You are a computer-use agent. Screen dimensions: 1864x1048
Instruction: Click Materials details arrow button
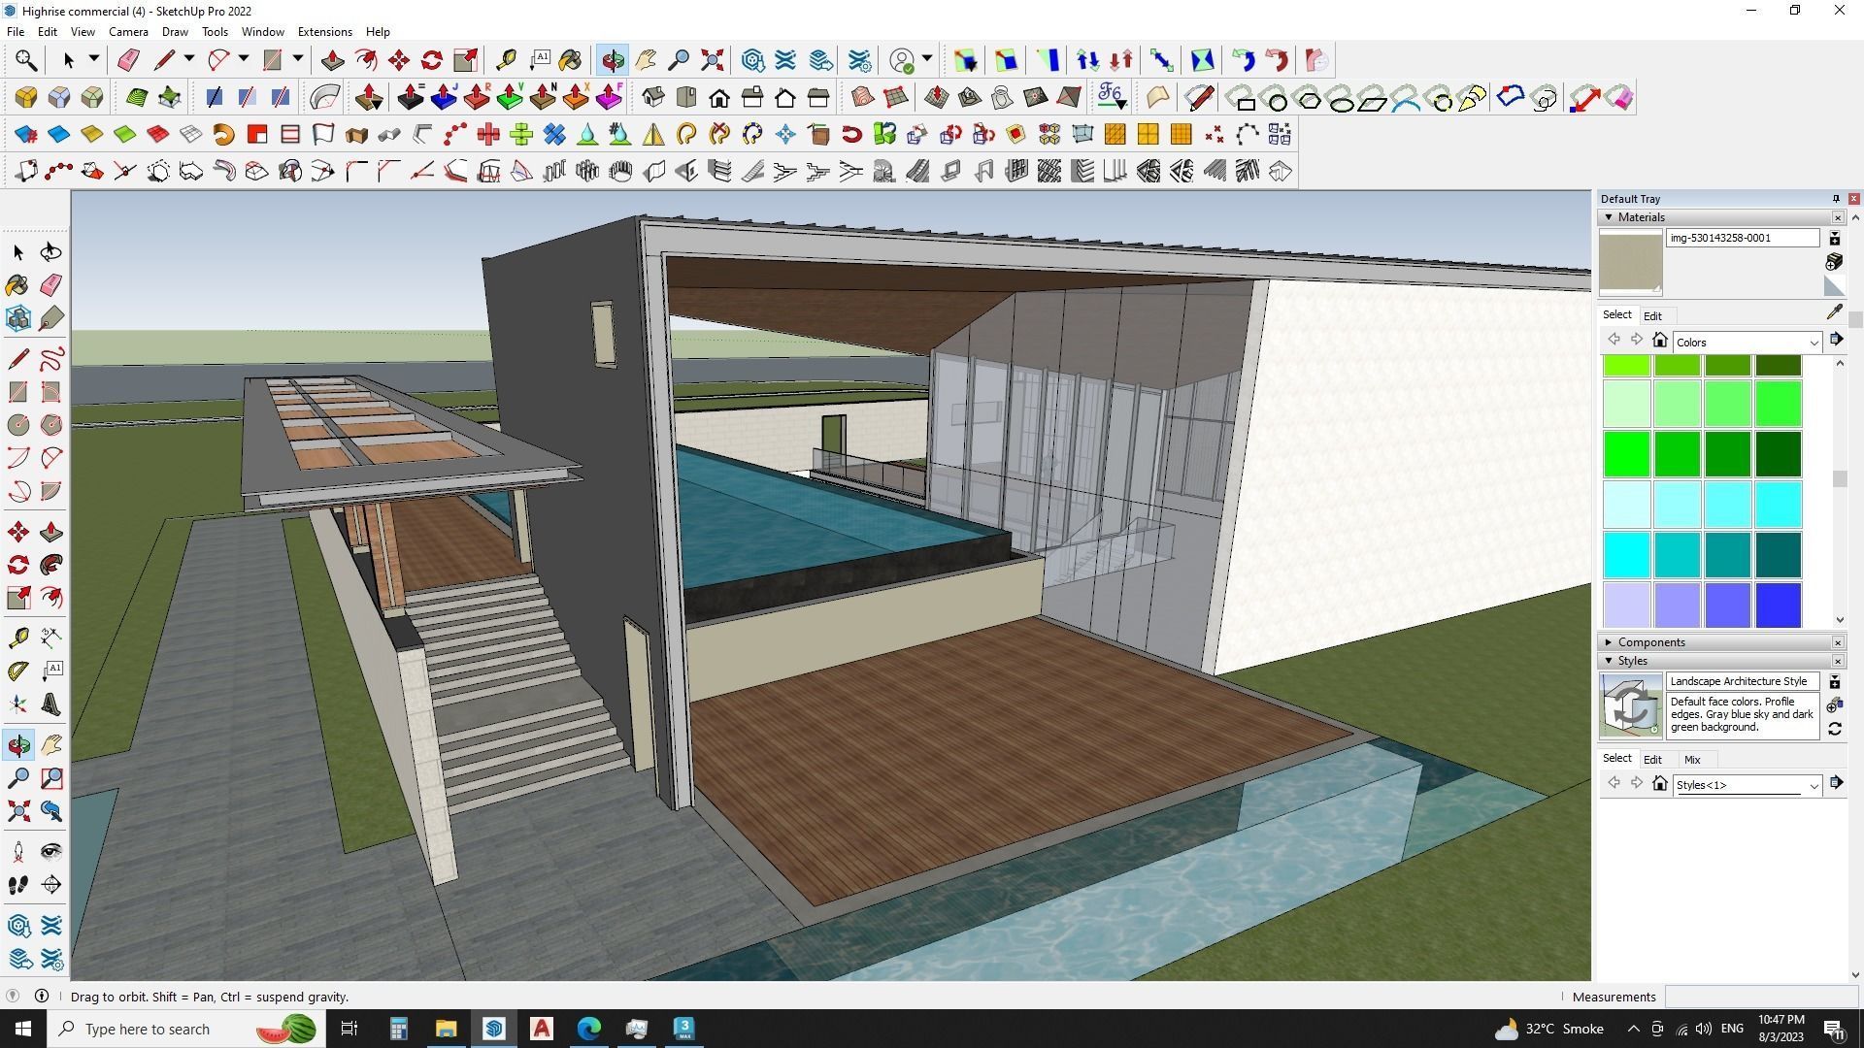coord(1836,340)
